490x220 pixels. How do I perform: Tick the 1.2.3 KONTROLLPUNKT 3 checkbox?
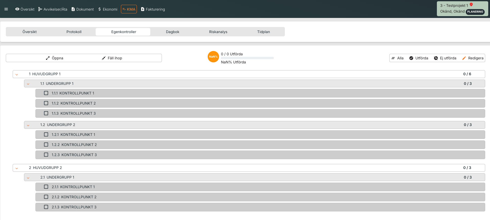(x=46, y=155)
